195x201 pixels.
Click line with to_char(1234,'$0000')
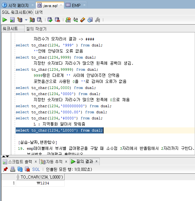[x=59, y=118]
